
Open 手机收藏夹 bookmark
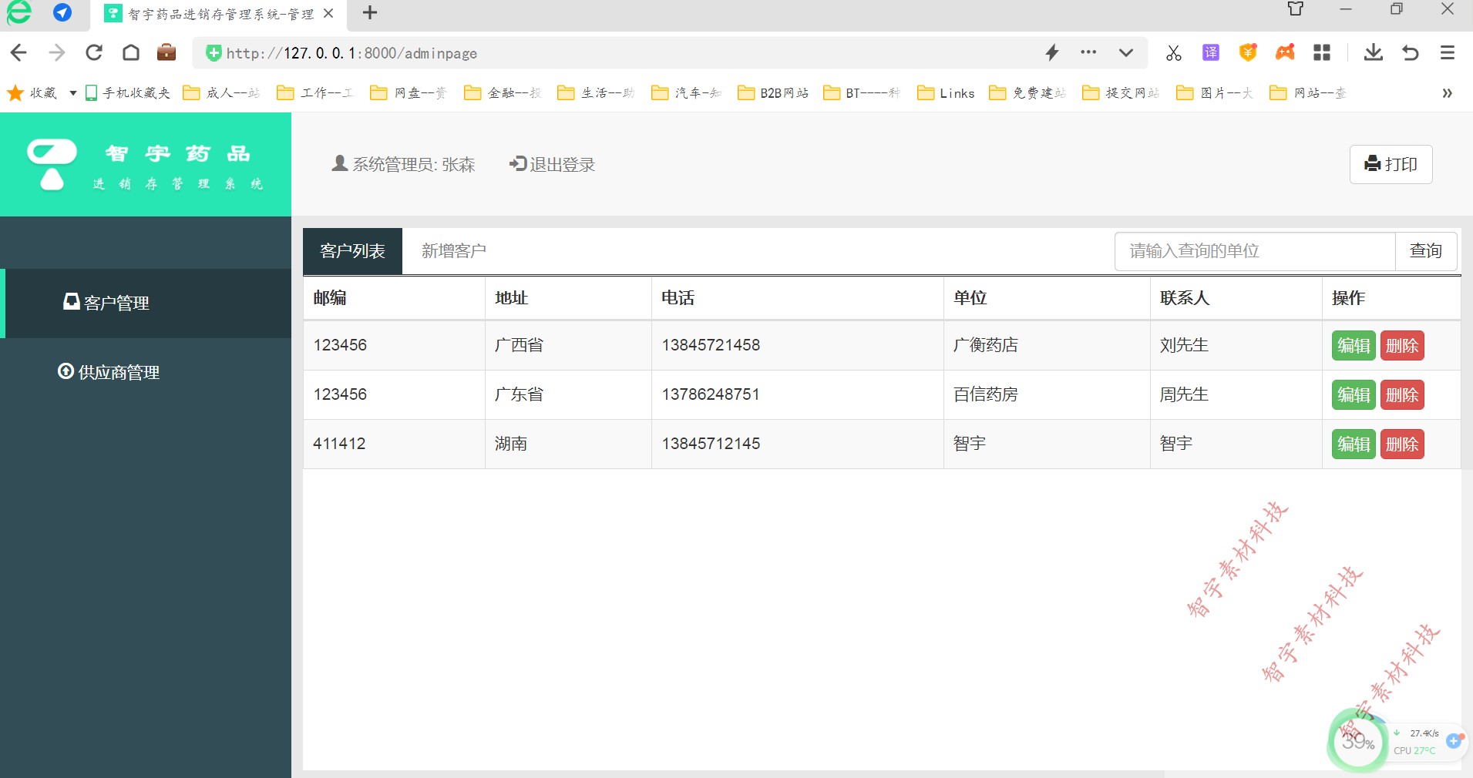pos(128,93)
